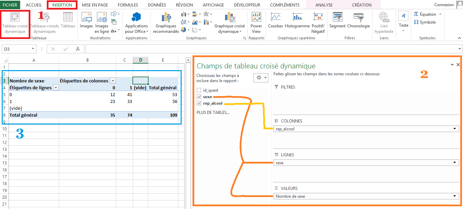Open rep_alcool dropdown in COLONNES area
Screen dimensions: 463x209
[454, 129]
